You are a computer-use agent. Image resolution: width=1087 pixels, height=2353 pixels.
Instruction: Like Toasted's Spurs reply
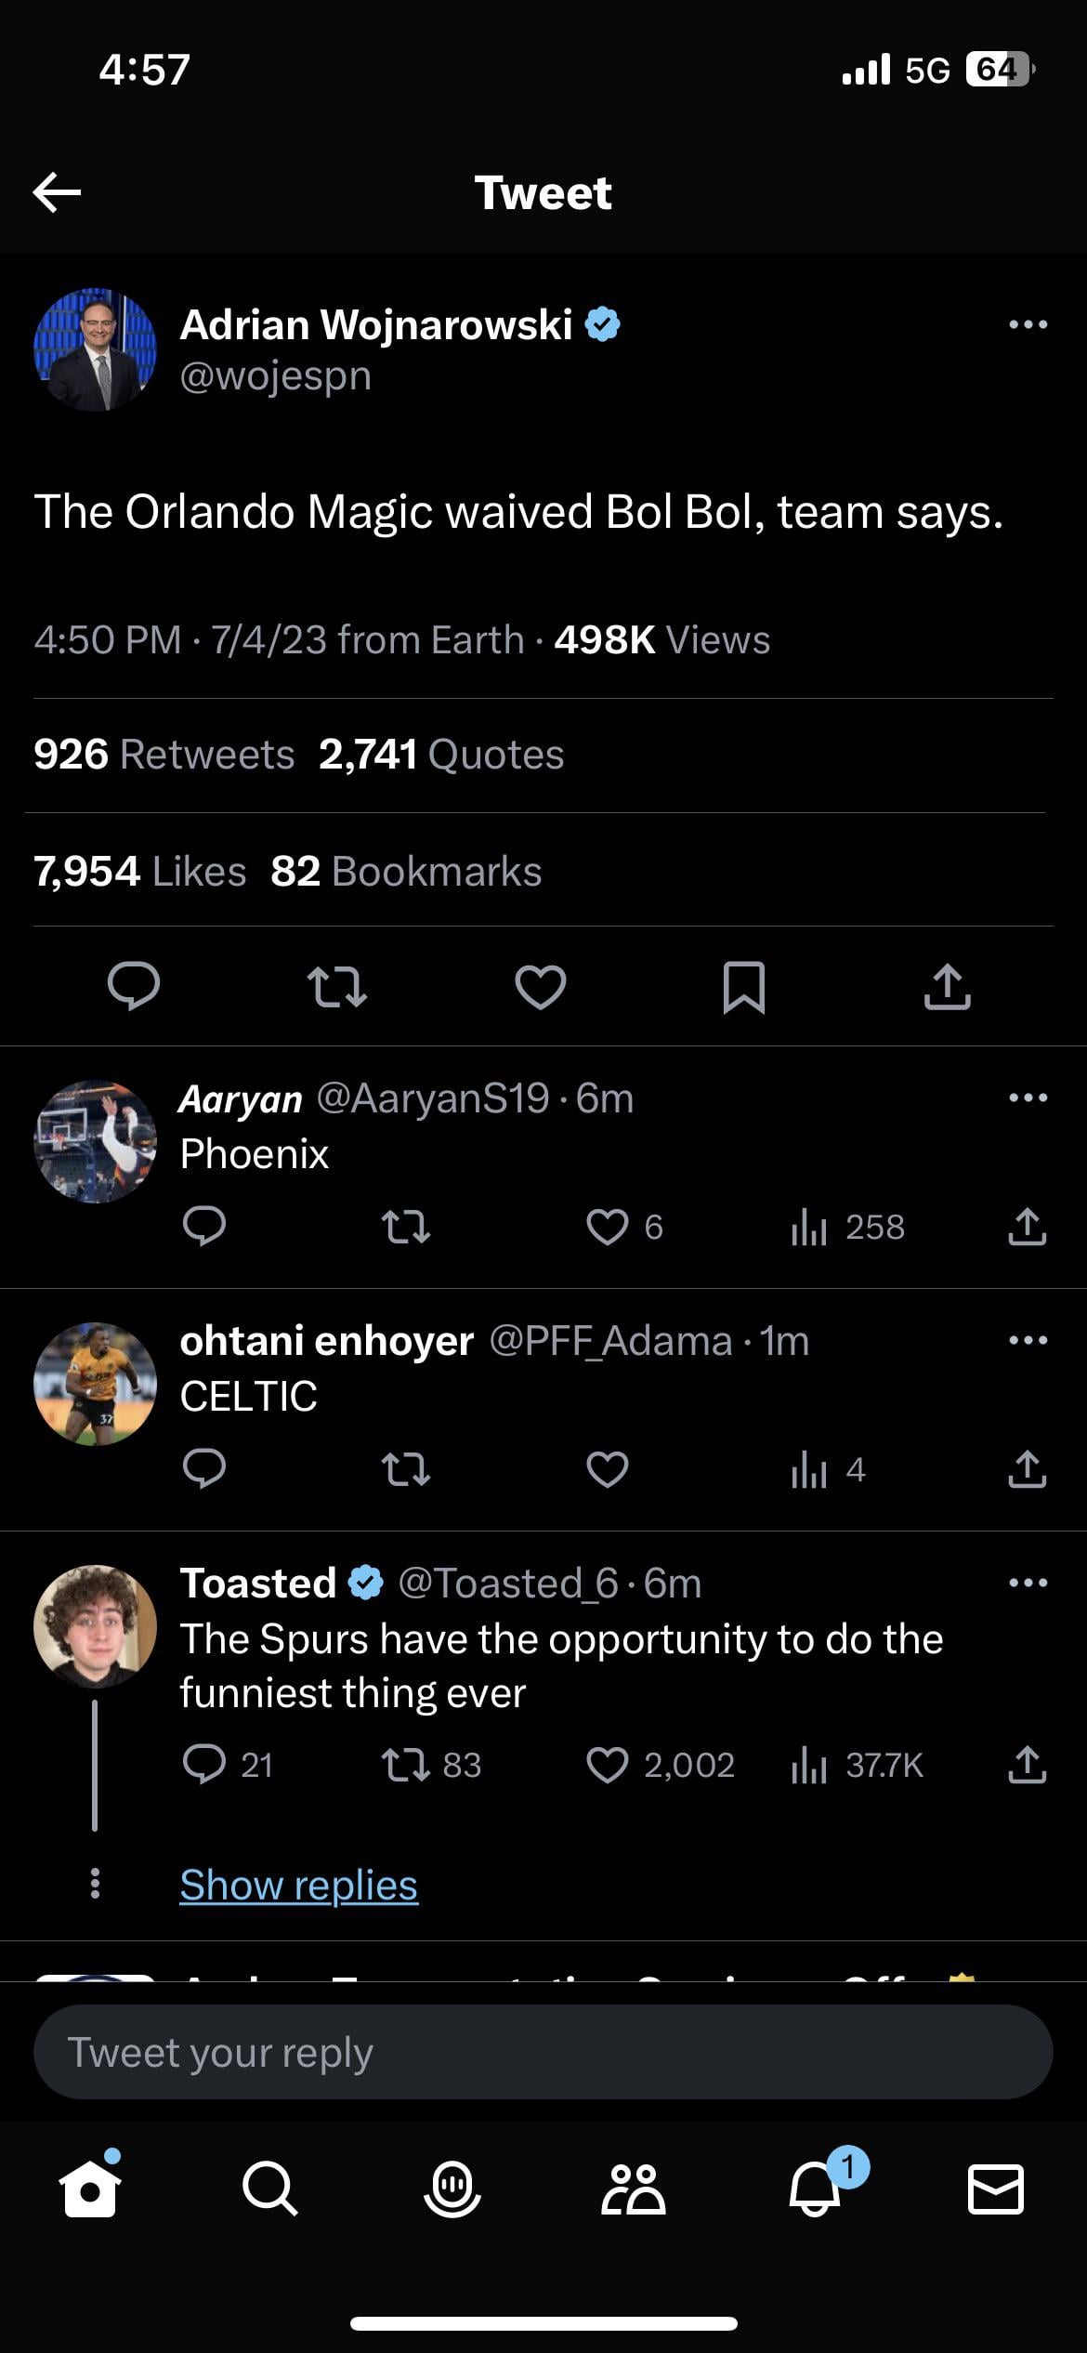coord(608,1765)
